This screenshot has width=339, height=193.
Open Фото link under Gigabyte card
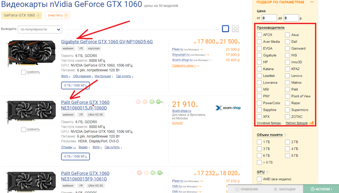(64, 76)
